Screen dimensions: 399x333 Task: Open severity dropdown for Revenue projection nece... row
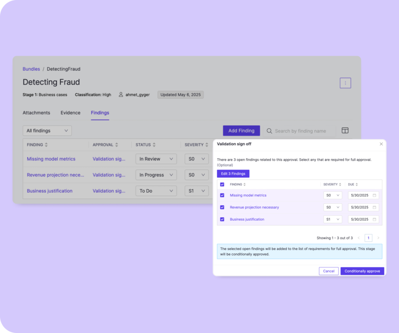click(197, 175)
